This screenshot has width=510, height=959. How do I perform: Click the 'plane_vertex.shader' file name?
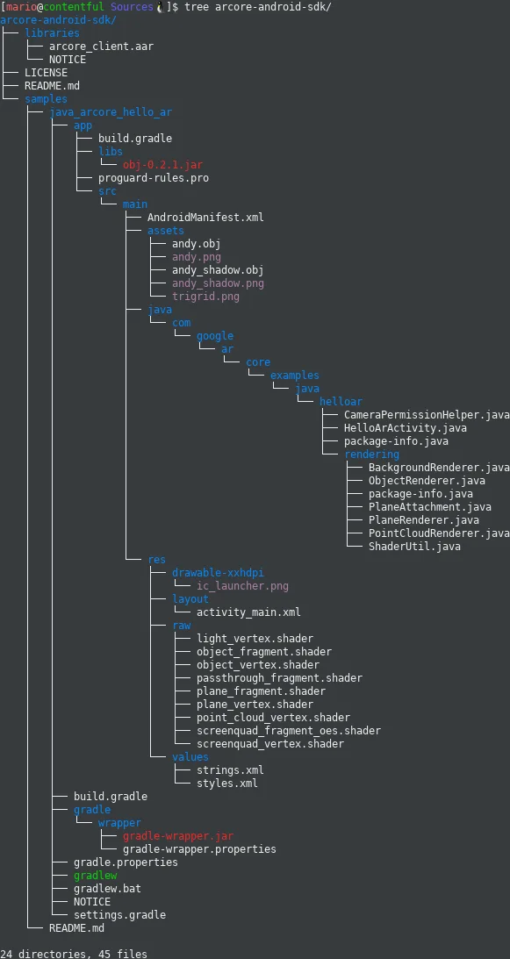pos(255,705)
